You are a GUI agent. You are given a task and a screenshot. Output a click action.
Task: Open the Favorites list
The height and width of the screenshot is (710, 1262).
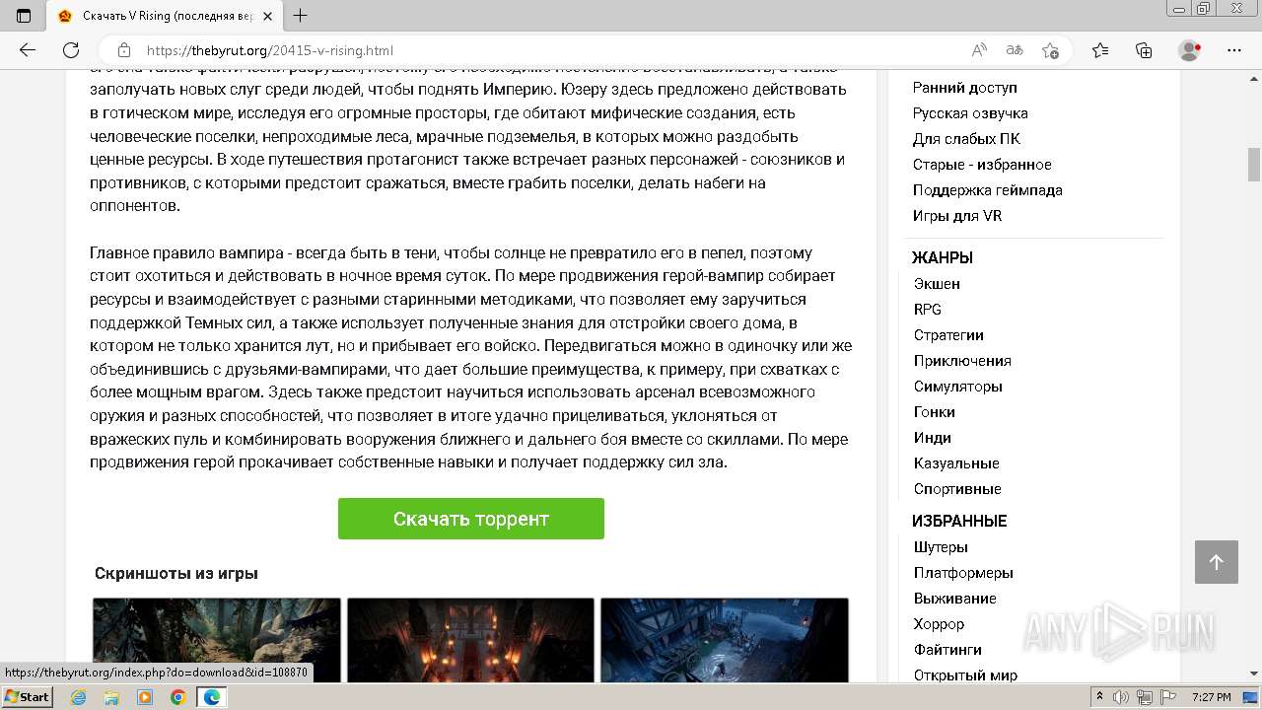[1100, 50]
